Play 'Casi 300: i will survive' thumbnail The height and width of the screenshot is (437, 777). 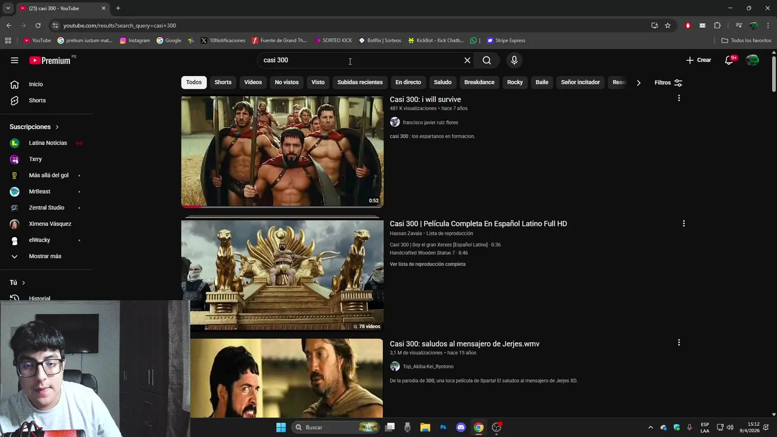point(282,151)
